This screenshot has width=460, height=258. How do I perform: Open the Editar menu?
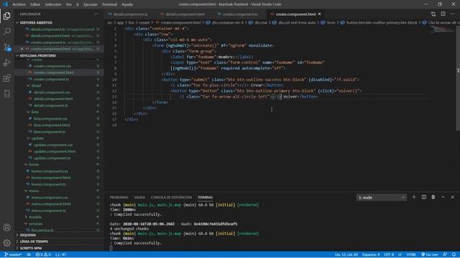35,4
